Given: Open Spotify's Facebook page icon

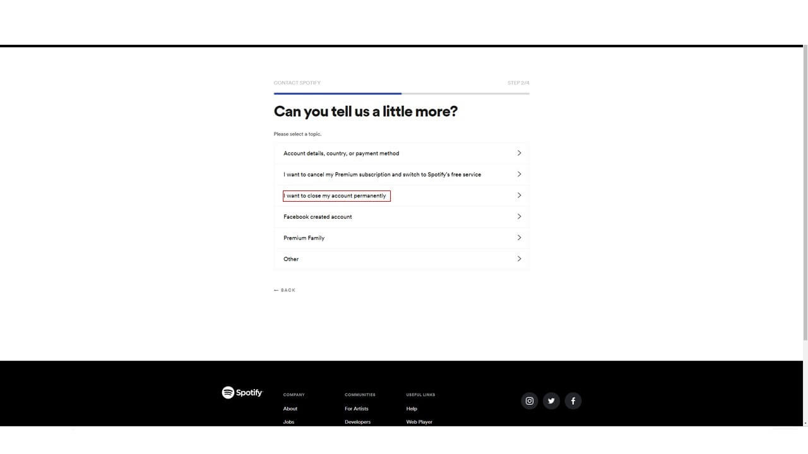Looking at the screenshot, I should click(x=573, y=401).
